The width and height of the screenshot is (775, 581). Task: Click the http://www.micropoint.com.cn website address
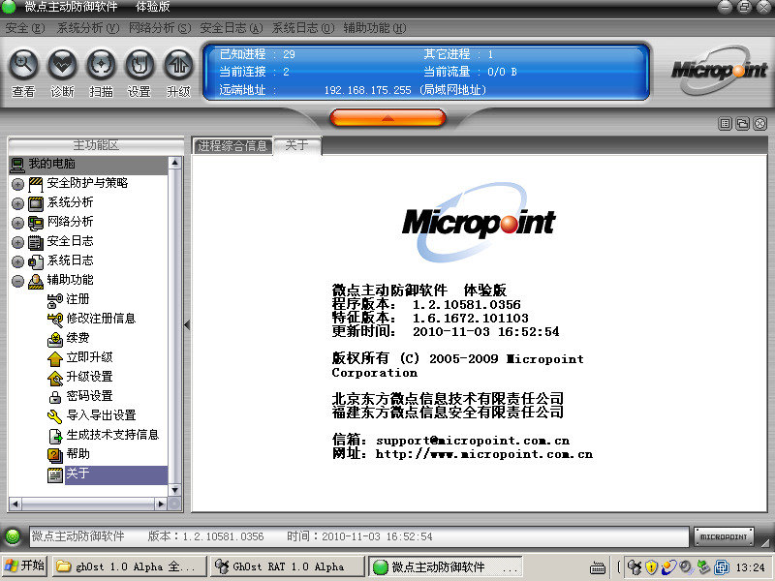click(x=483, y=454)
